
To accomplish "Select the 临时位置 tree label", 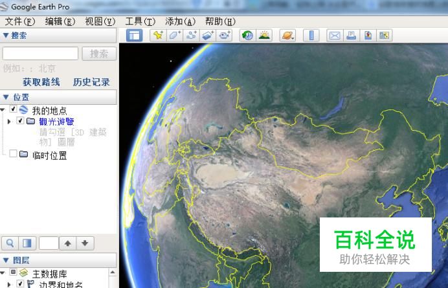I will tap(49, 155).
